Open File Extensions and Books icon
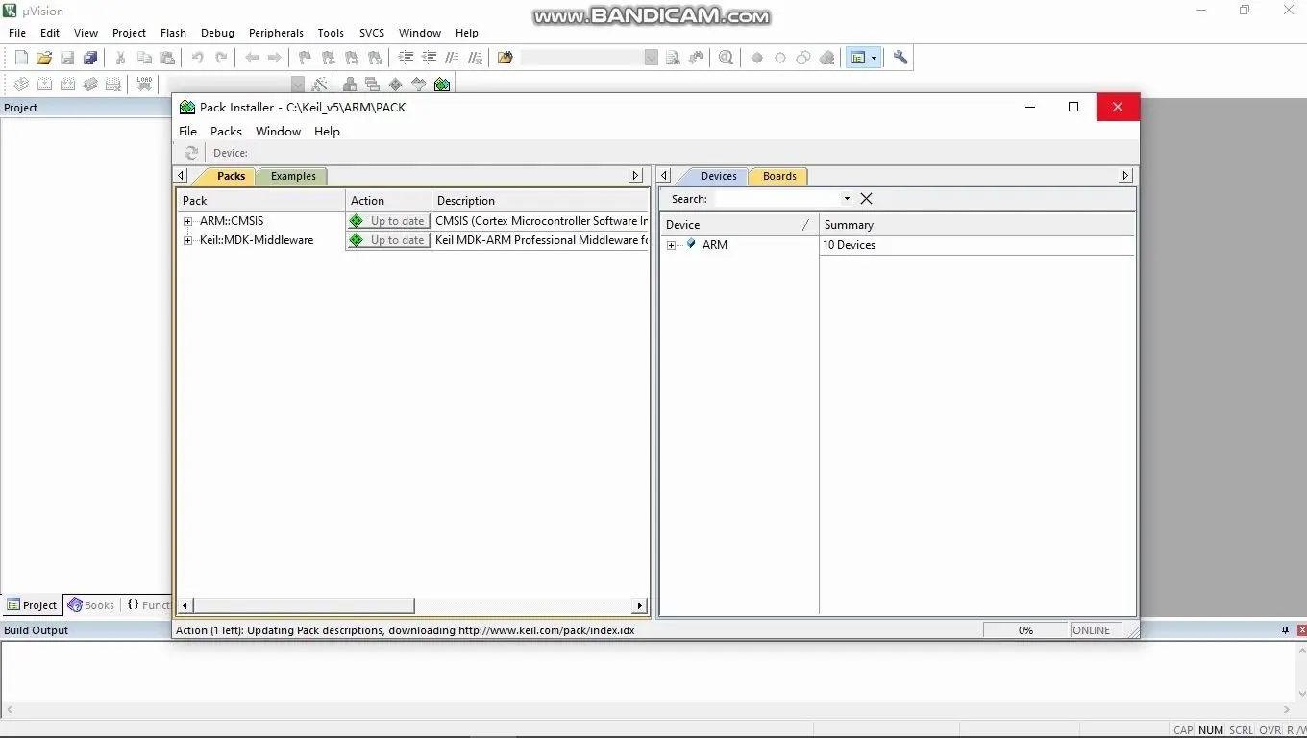The width and height of the screenshot is (1307, 738). pos(350,85)
